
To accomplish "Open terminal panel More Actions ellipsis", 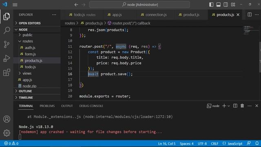I will click(249, 106).
